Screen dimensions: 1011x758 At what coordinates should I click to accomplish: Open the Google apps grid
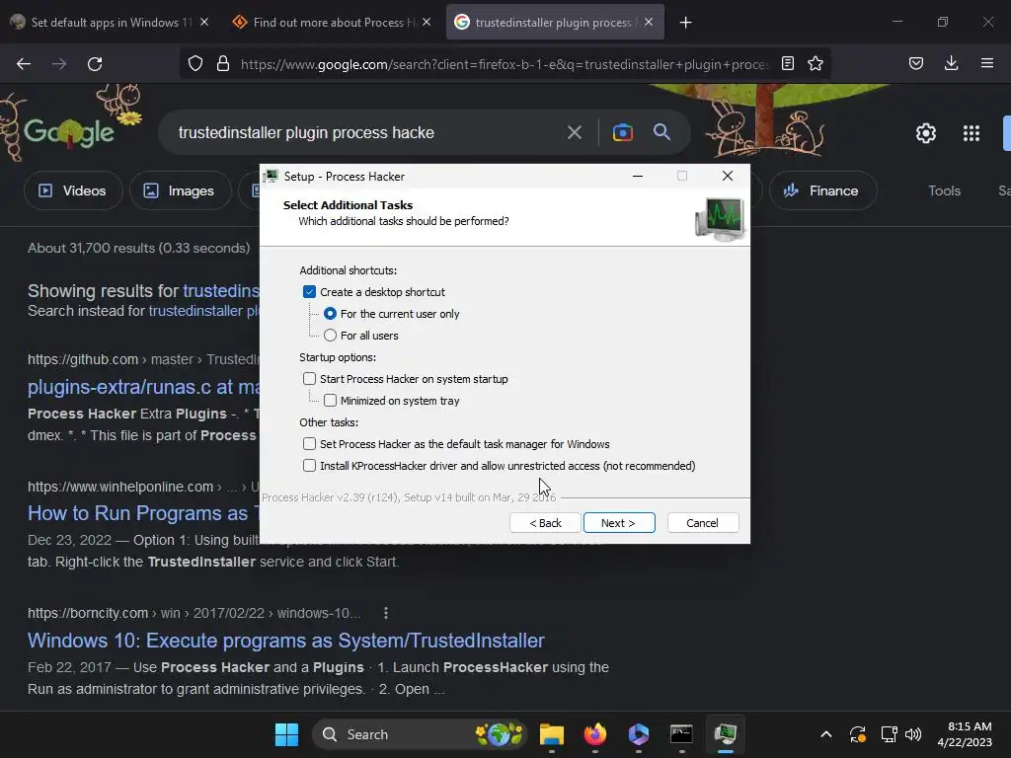(x=972, y=133)
